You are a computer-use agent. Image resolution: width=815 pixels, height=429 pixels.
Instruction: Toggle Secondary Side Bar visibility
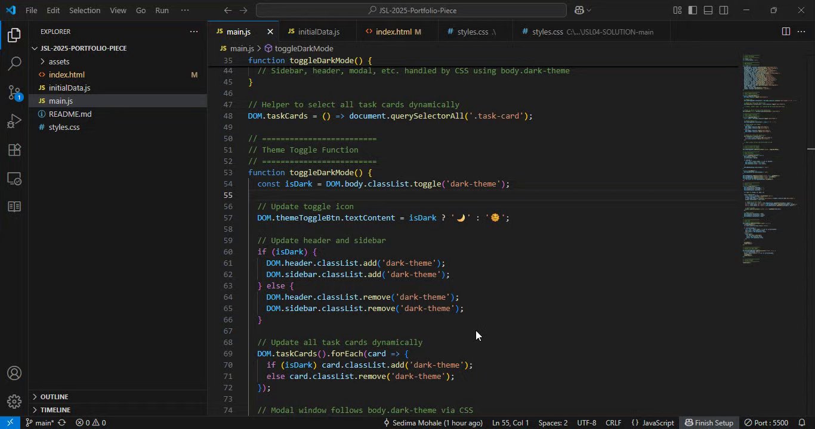coord(724,10)
